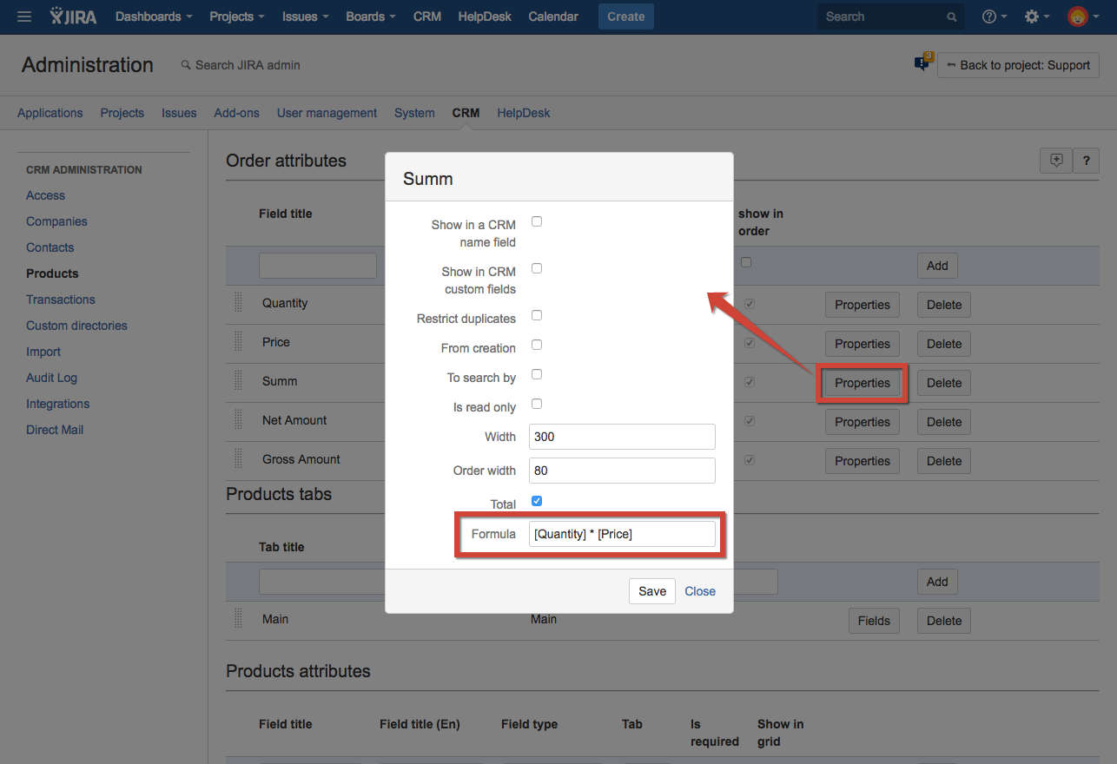The width and height of the screenshot is (1117, 764).
Task: Expand the Dashboards dropdown menu
Action: (154, 16)
